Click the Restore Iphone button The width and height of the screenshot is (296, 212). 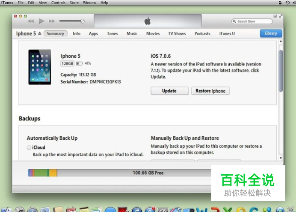tap(210, 91)
